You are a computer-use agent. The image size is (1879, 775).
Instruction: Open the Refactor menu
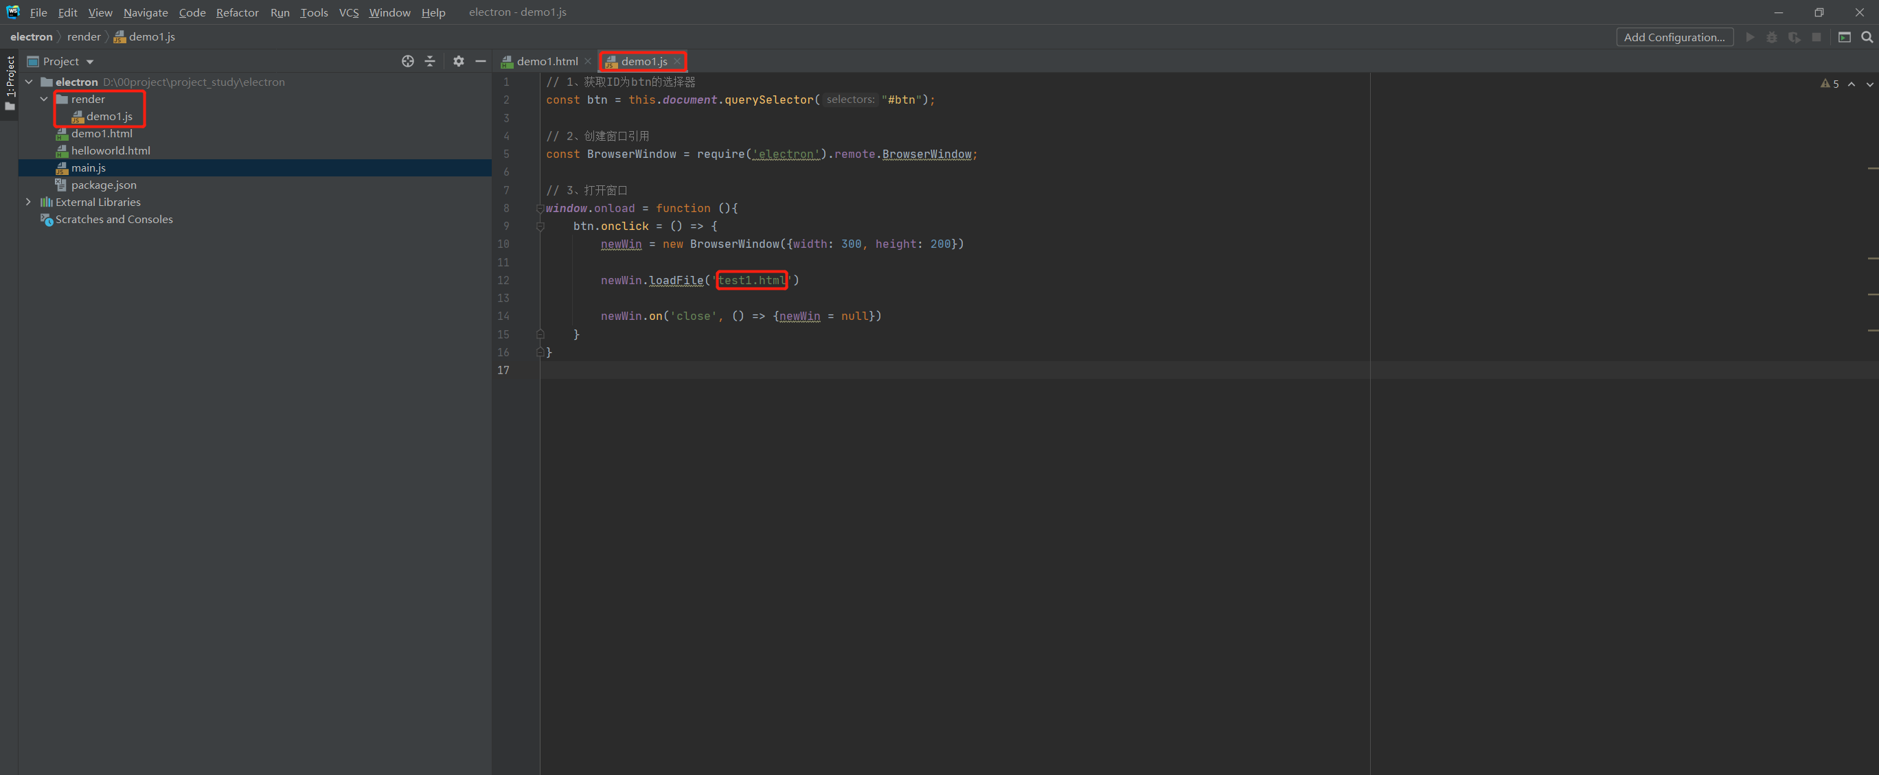point(237,12)
